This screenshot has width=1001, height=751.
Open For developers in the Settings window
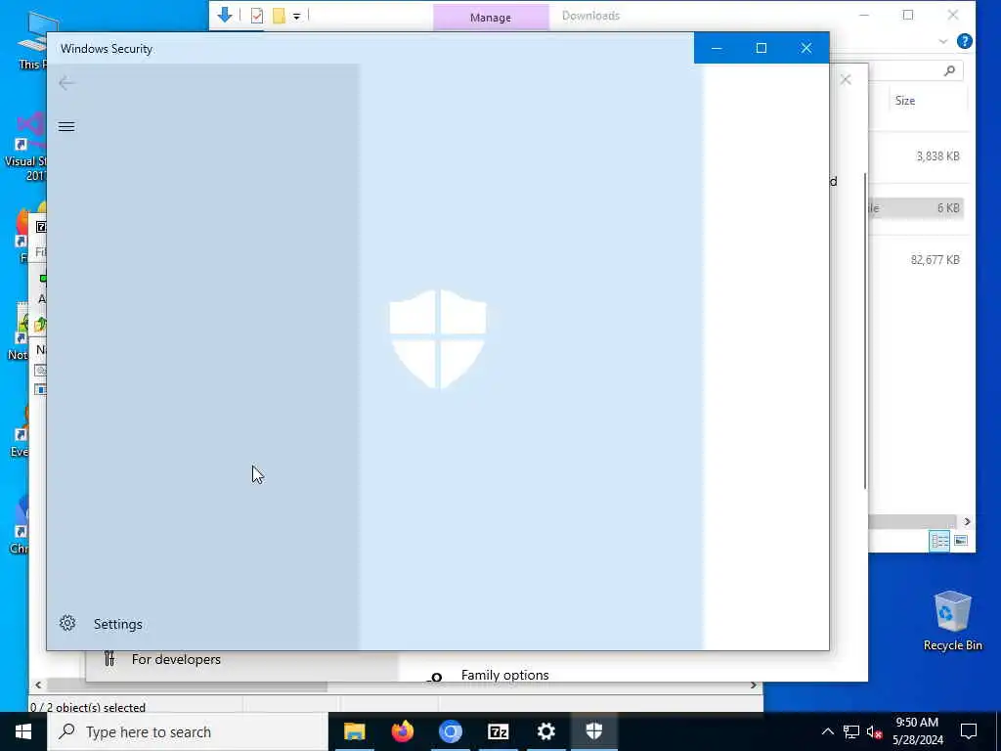click(x=176, y=659)
